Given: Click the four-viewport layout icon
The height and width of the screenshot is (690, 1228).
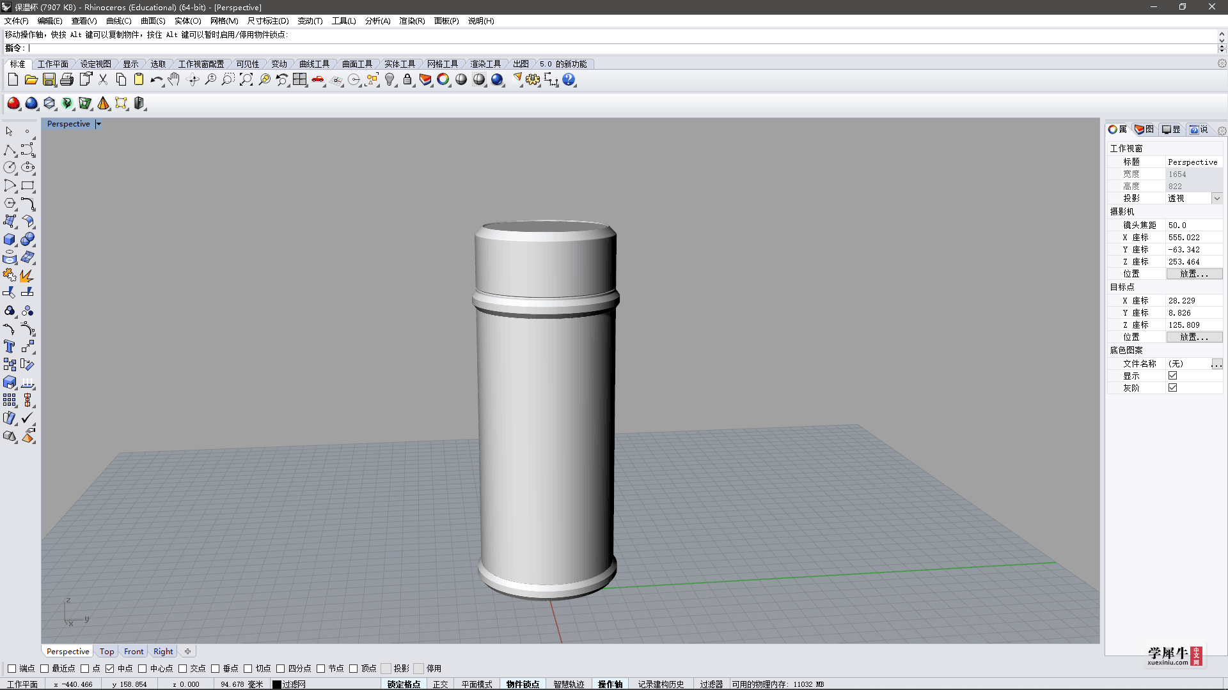Looking at the screenshot, I should tap(300, 80).
